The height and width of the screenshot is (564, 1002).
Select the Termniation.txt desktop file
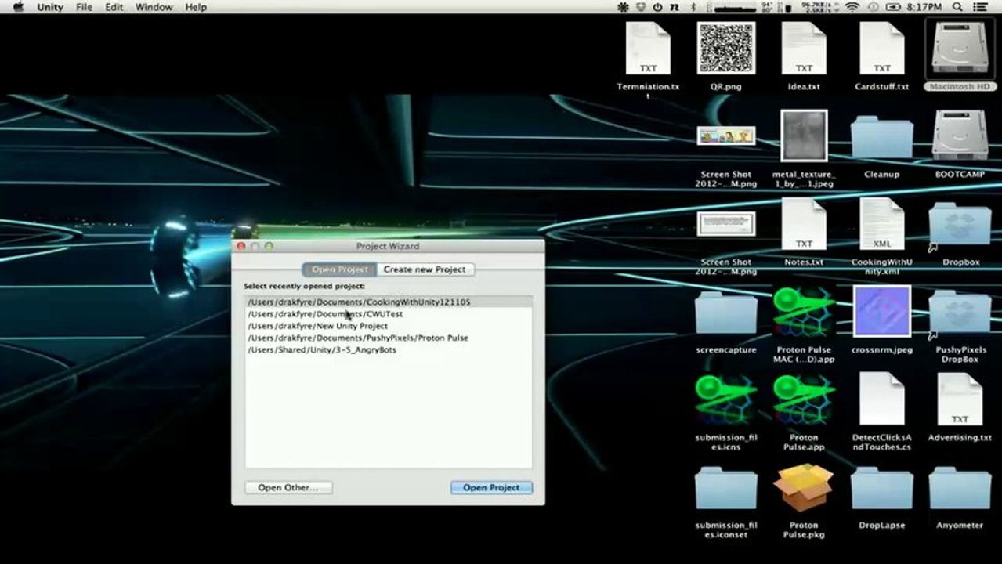648,49
